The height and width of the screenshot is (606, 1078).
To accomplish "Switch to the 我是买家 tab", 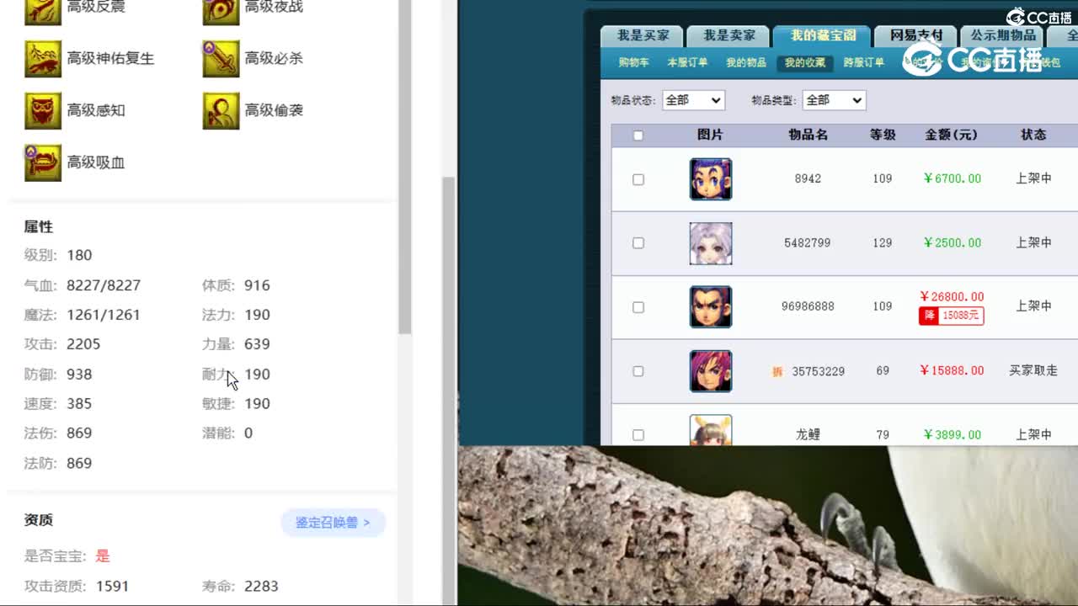I will tap(643, 35).
